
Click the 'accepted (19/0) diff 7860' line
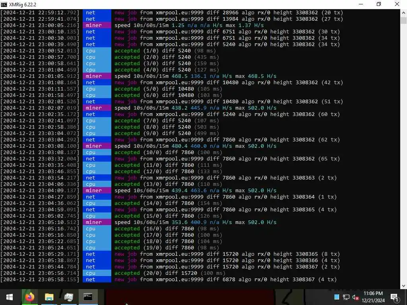click(x=110, y=248)
